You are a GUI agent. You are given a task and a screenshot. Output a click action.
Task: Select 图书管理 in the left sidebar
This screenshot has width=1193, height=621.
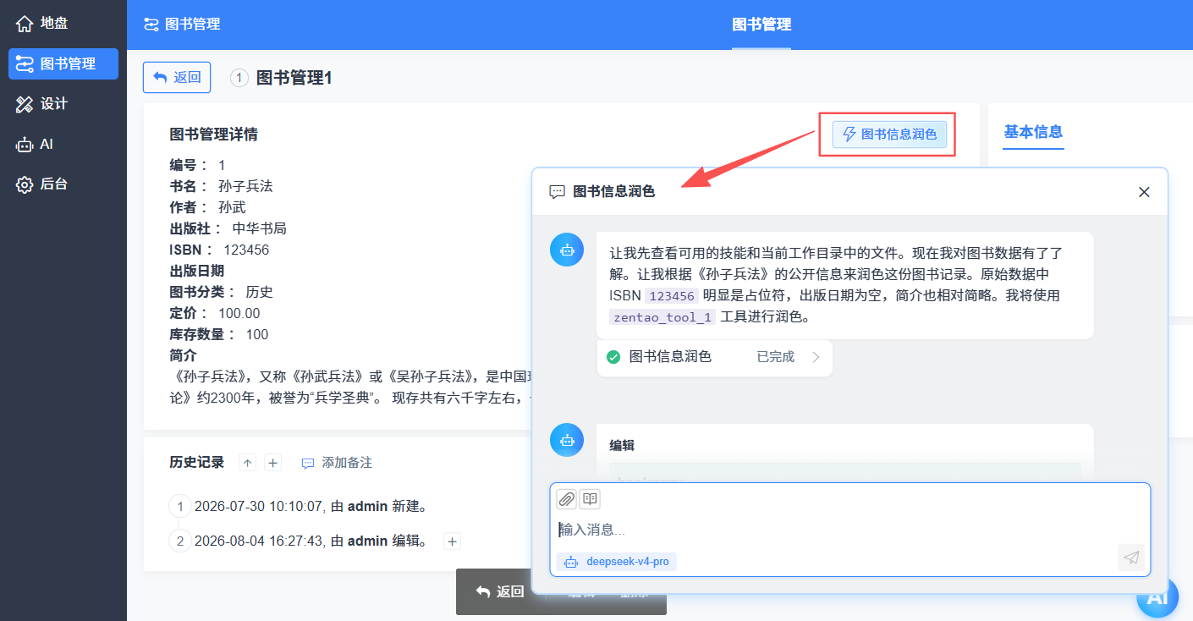pos(63,63)
